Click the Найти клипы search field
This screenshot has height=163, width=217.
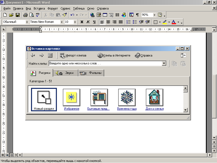106,64
